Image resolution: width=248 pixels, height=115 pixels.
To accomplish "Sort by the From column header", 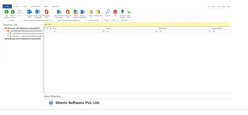I will point(78,28).
